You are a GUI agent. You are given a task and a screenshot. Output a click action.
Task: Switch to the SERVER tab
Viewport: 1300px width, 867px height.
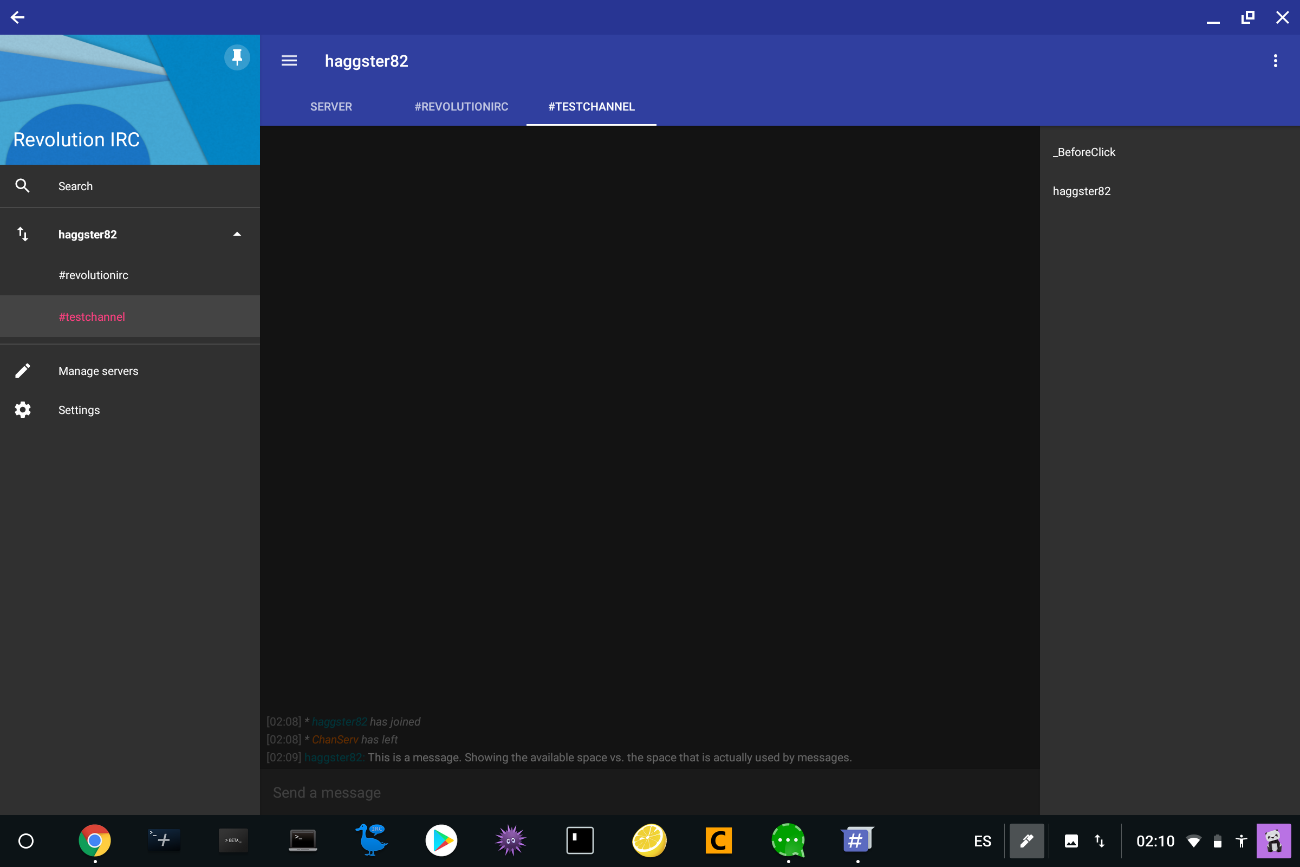tap(331, 106)
